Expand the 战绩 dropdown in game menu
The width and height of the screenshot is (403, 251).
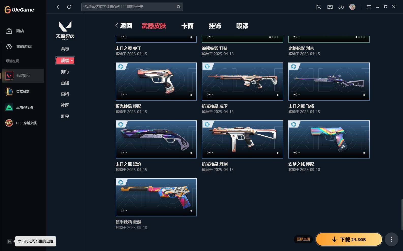(65, 60)
